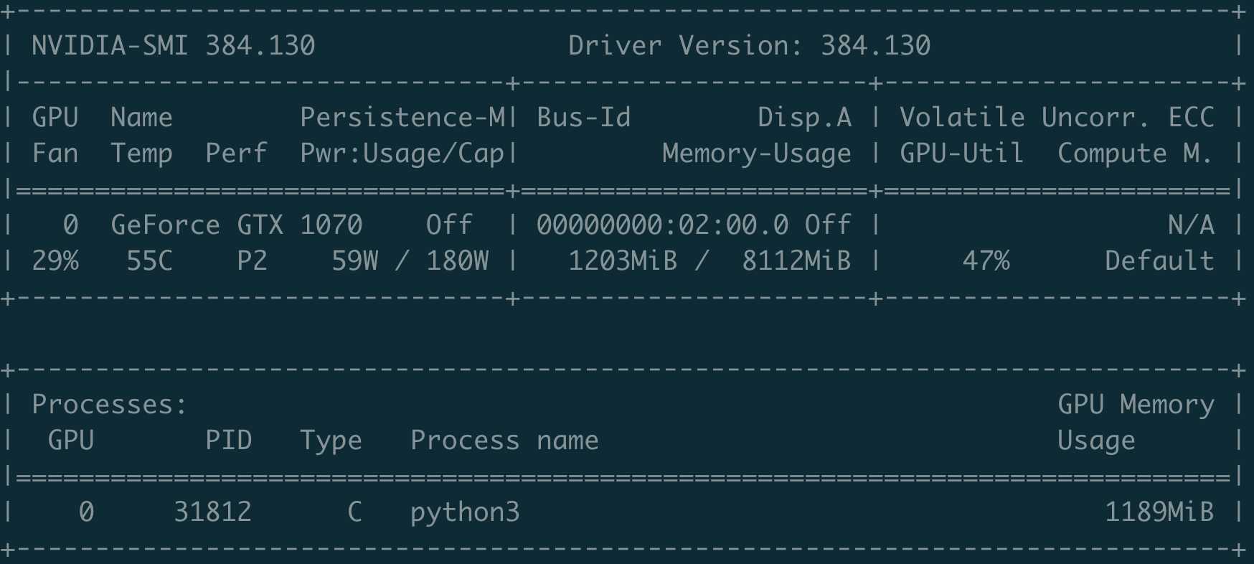Click the 59W / 180W power value
1254x564 pixels.
tap(410, 261)
